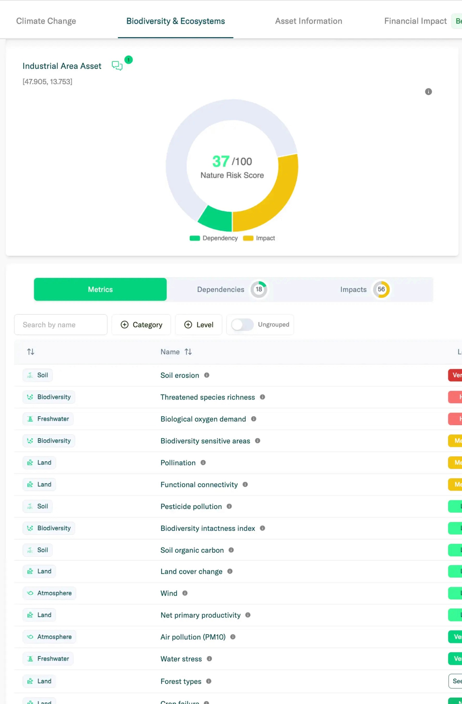Image resolution: width=462 pixels, height=704 pixels.
Task: Open the Level filter dropdown
Action: [199, 325]
